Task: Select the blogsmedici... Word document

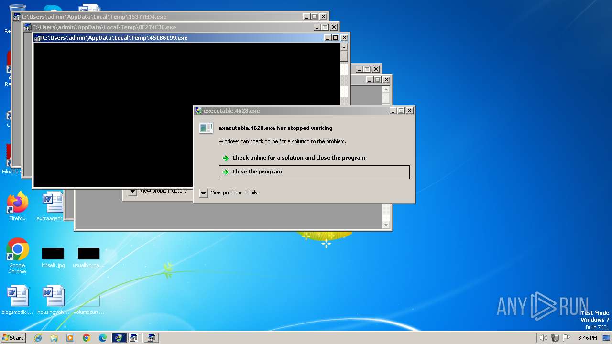Action: [17, 301]
